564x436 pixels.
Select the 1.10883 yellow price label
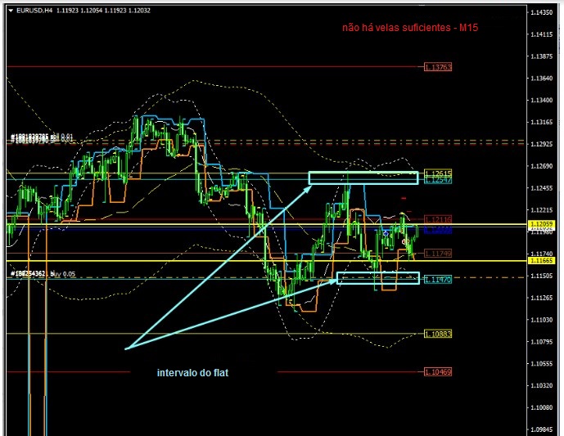[x=438, y=334]
